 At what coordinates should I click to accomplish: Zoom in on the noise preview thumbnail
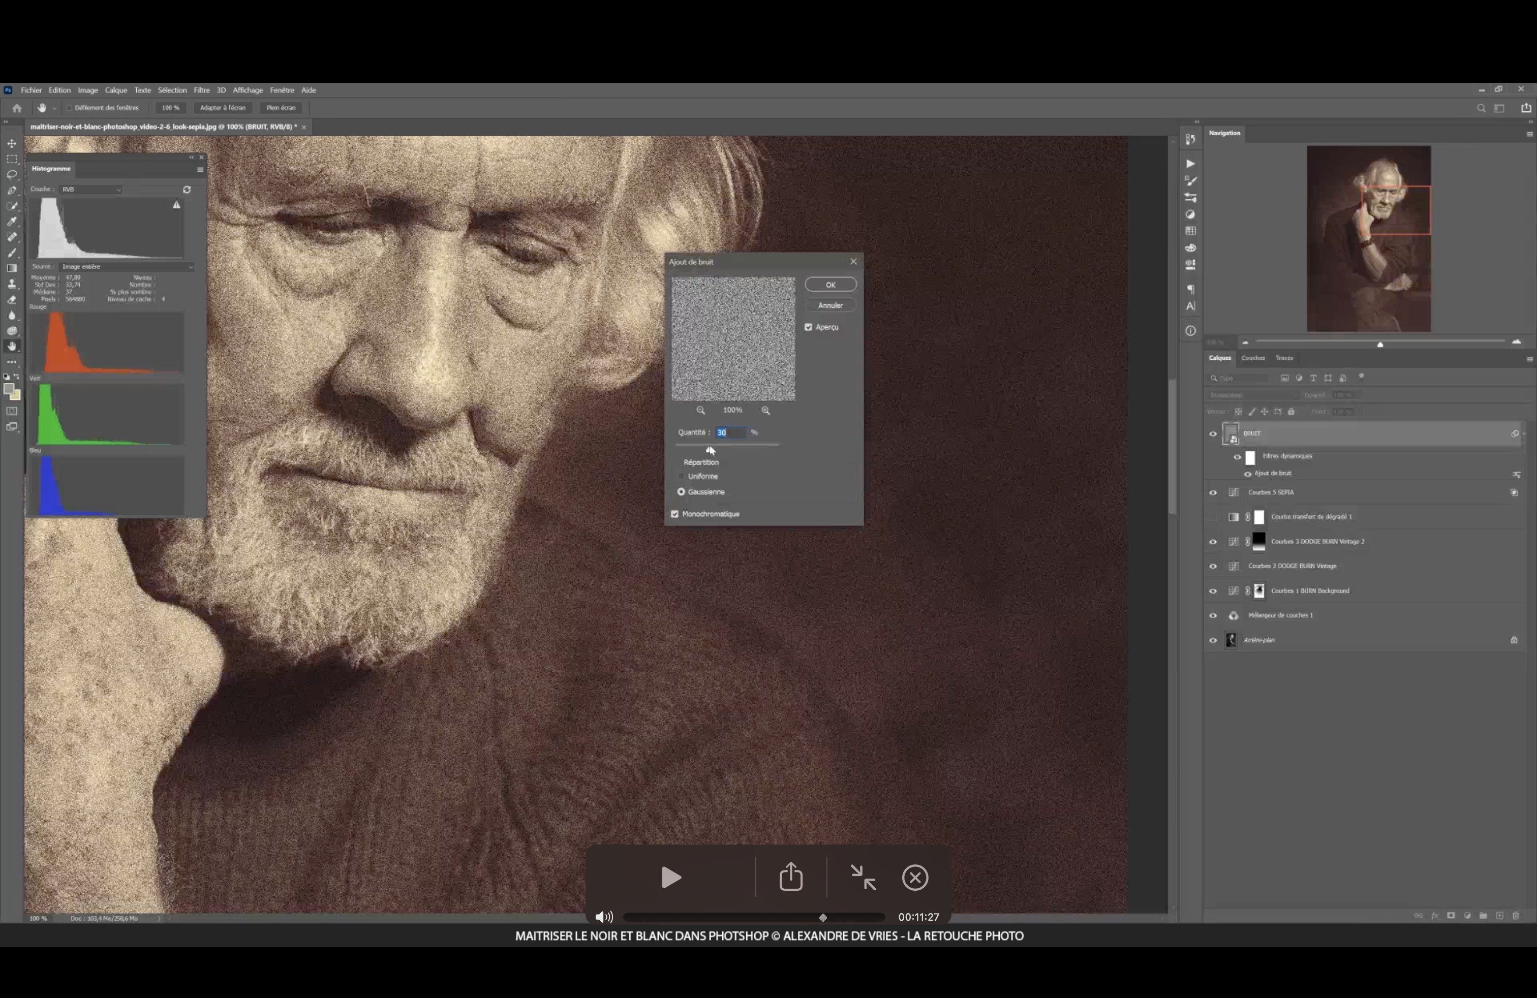(765, 411)
